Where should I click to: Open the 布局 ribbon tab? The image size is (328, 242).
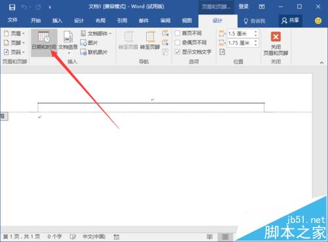100,20
